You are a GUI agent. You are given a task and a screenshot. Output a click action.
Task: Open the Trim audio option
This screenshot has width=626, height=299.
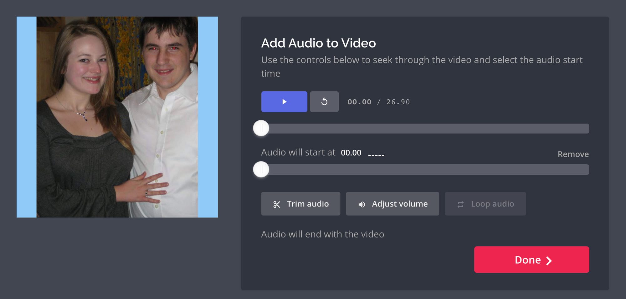pos(301,204)
